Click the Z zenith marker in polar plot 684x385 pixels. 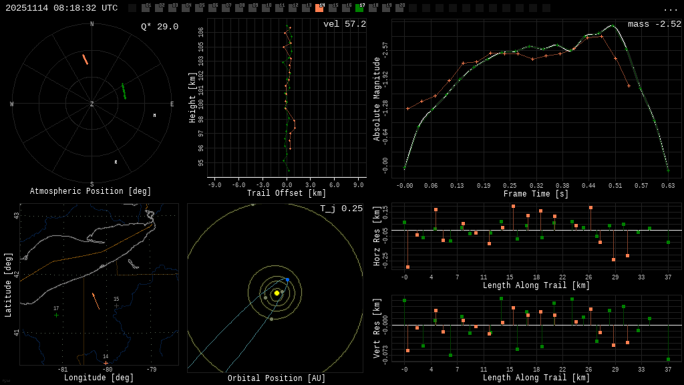(x=92, y=104)
